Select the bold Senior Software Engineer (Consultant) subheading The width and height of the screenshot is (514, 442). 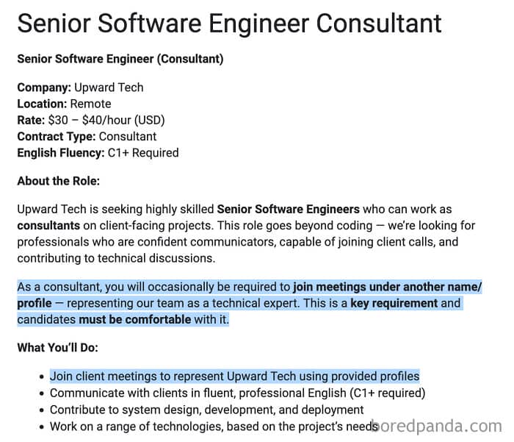[120, 59]
